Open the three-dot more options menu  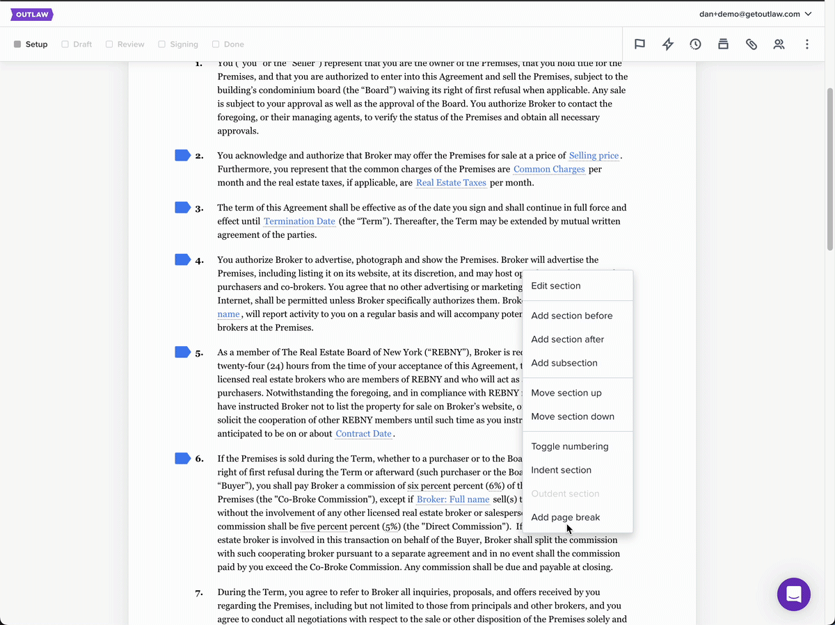tap(807, 44)
